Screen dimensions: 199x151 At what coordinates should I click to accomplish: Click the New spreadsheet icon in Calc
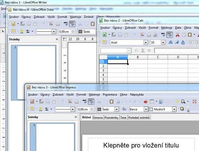(104, 35)
